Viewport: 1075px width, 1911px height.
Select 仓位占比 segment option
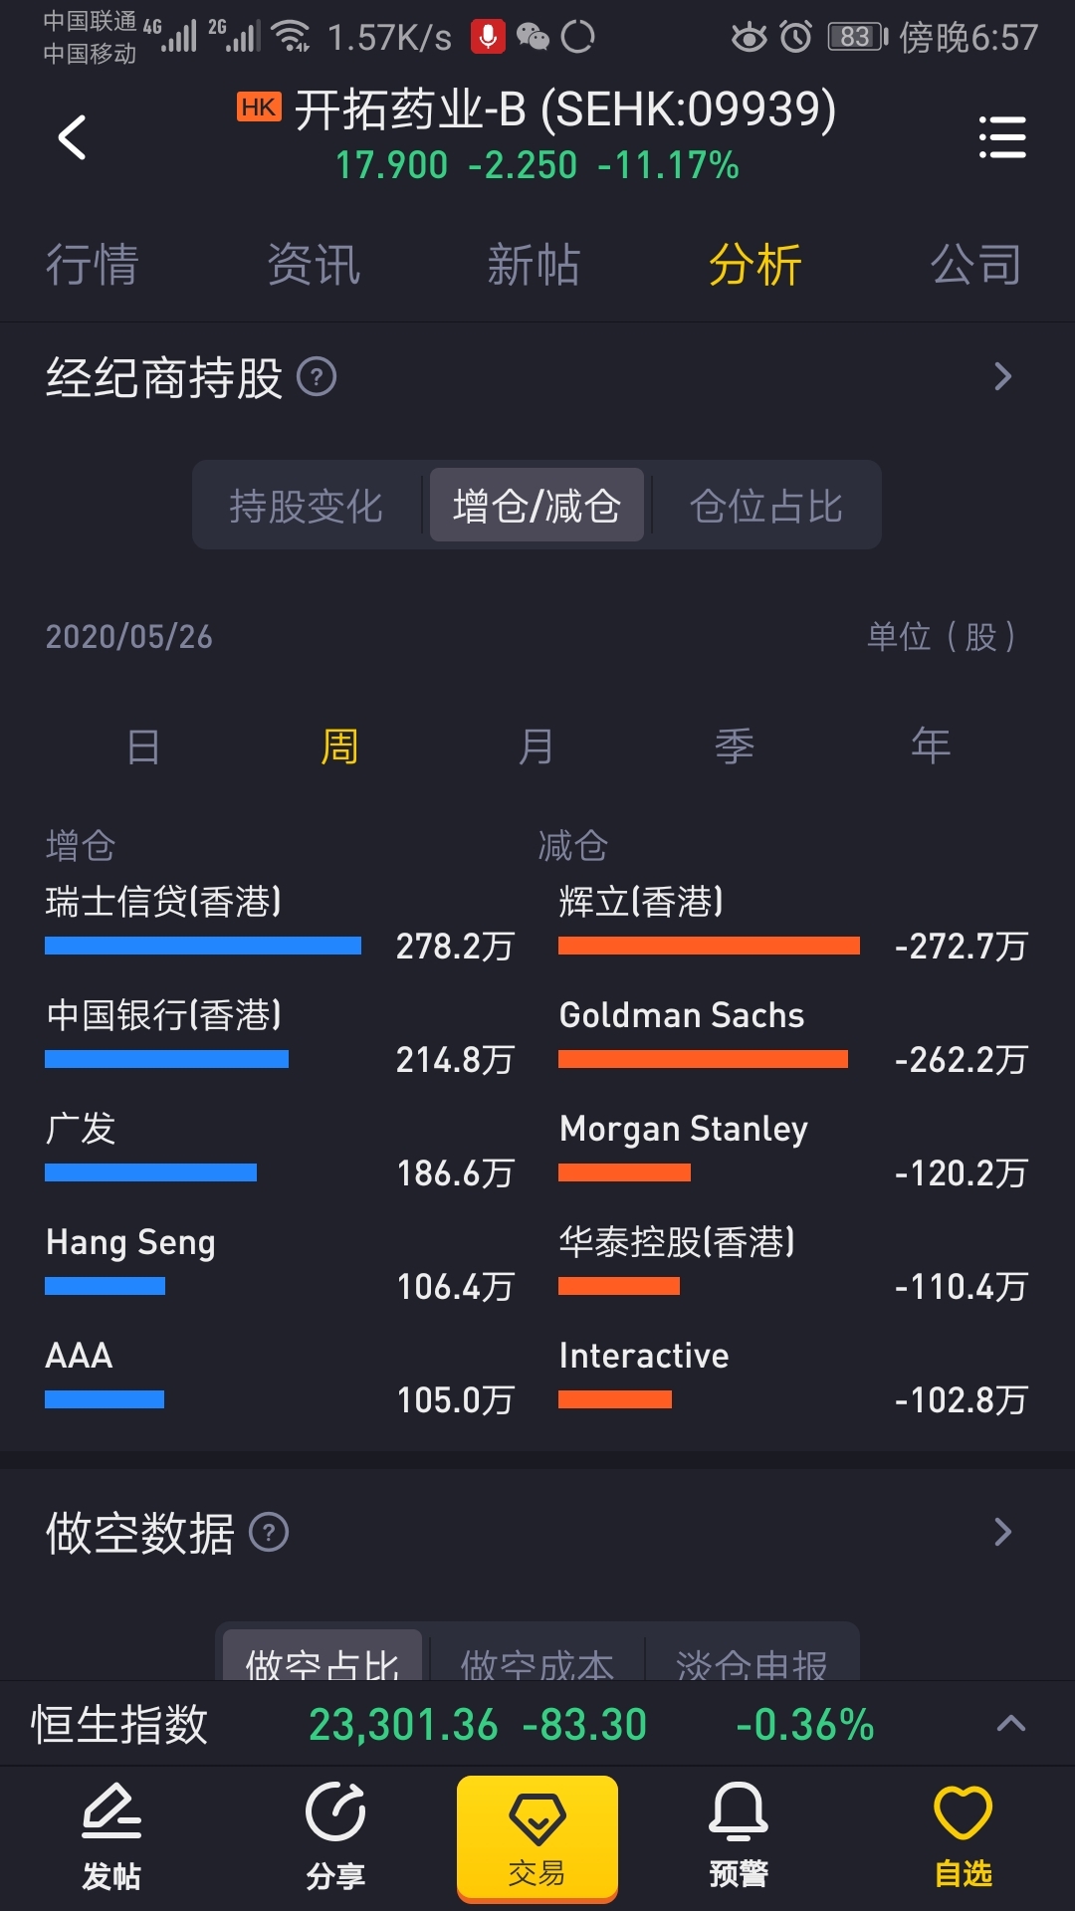coord(766,506)
